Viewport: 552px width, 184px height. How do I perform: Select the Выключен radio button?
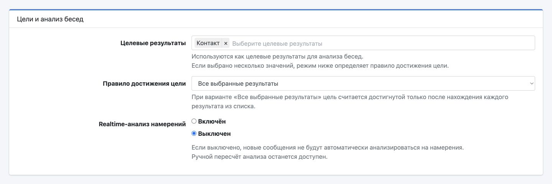(194, 134)
